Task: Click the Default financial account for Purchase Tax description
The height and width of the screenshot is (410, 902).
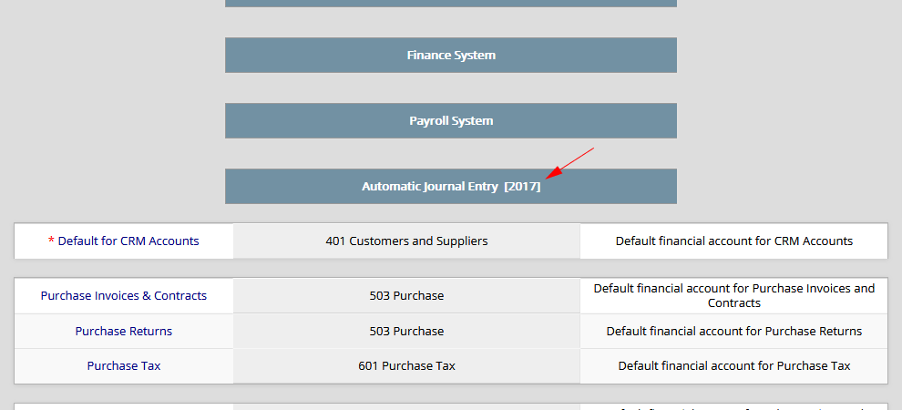Action: click(733, 365)
